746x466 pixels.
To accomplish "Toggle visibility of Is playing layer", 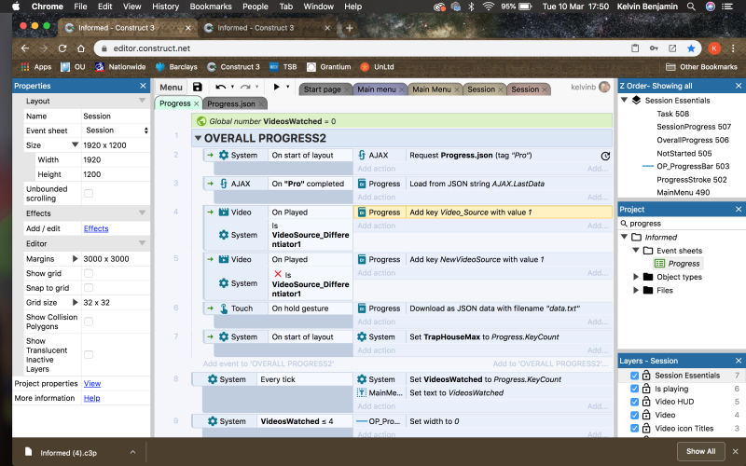I will click(634, 389).
